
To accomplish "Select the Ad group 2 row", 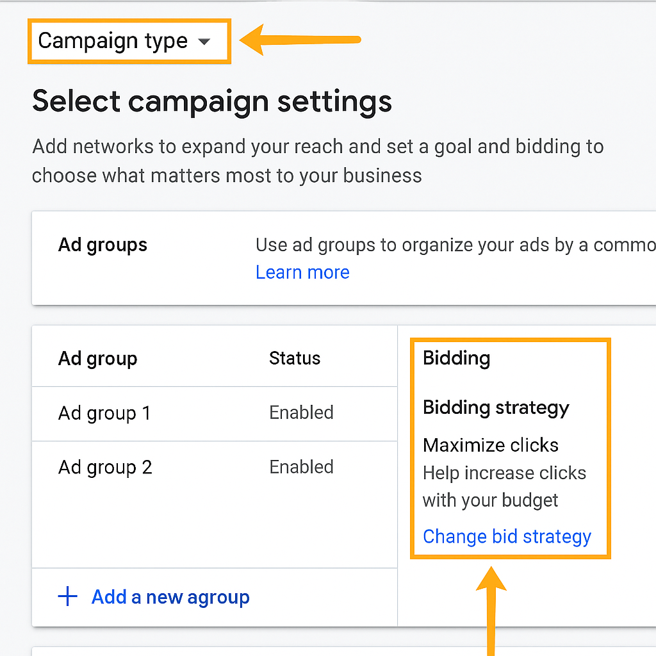I will tap(105, 468).
